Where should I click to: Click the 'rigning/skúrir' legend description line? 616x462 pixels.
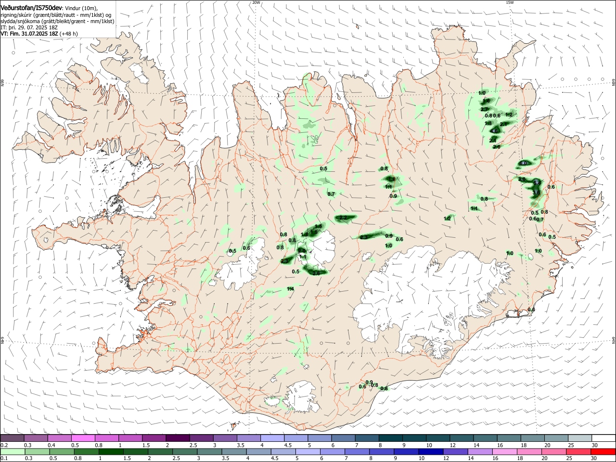coord(56,15)
